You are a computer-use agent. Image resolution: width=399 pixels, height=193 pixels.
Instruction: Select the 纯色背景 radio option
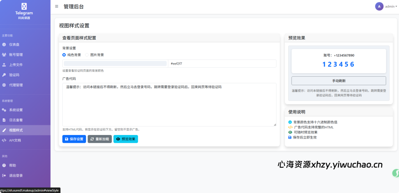tap(64, 55)
